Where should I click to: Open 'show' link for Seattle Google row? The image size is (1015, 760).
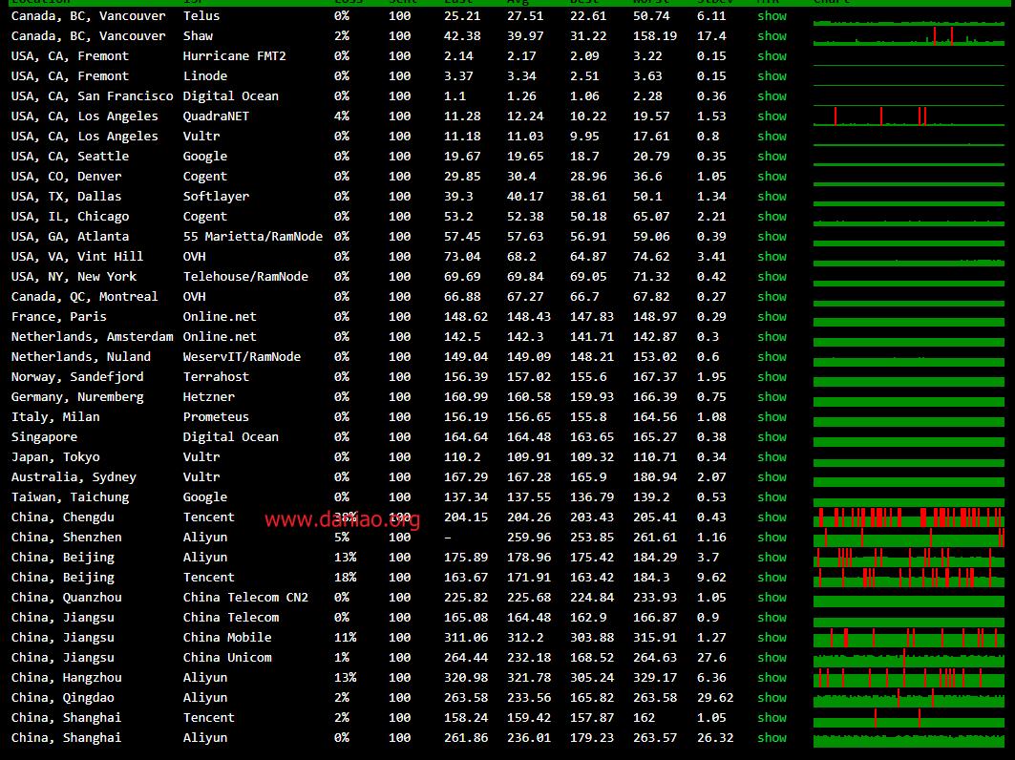[x=772, y=157]
